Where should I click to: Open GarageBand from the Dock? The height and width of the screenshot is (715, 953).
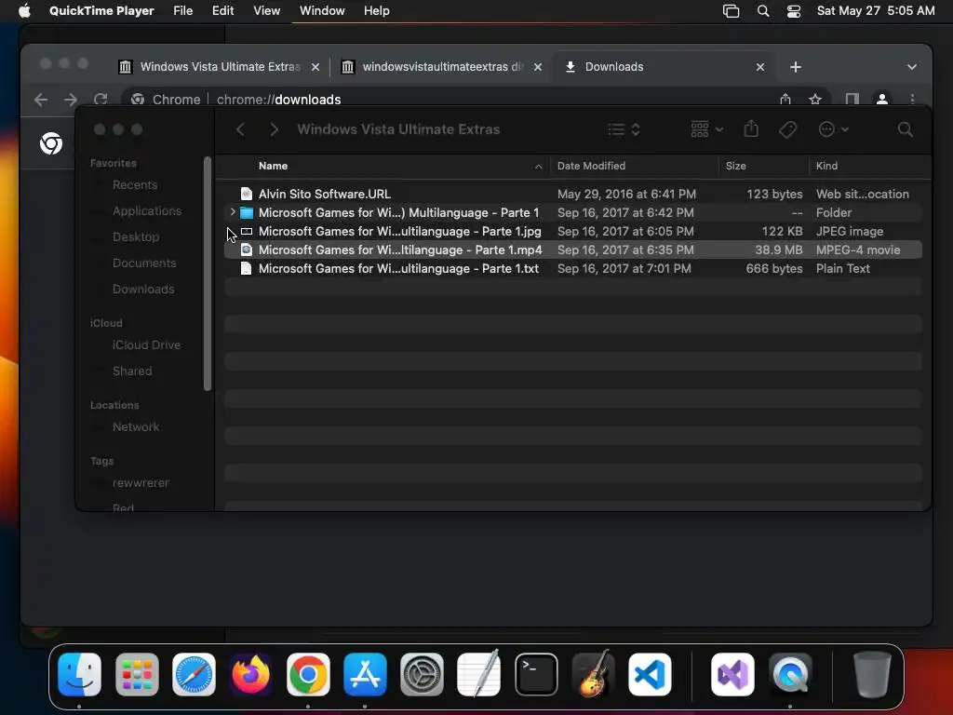[x=593, y=674]
